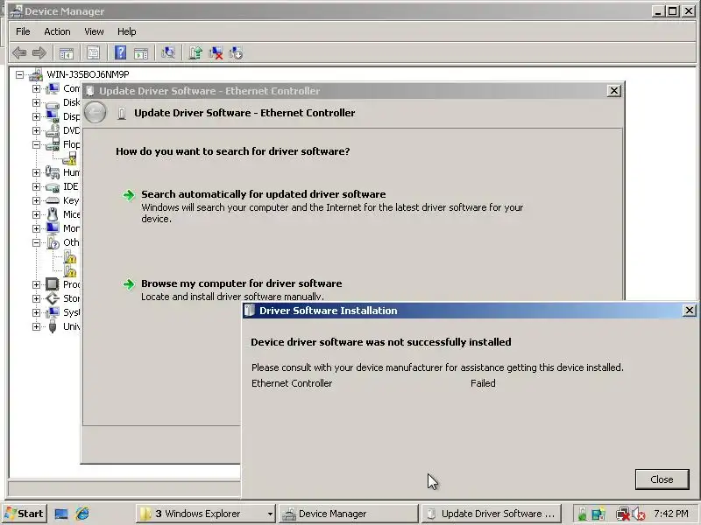Click the muted volume tray icon

(638, 514)
